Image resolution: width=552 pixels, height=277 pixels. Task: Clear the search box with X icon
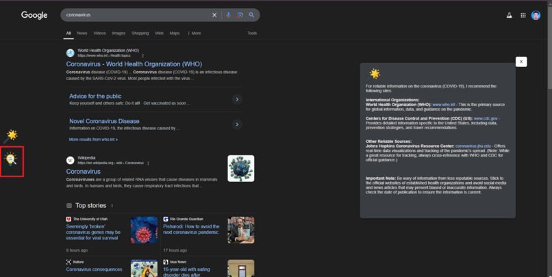[x=214, y=15]
